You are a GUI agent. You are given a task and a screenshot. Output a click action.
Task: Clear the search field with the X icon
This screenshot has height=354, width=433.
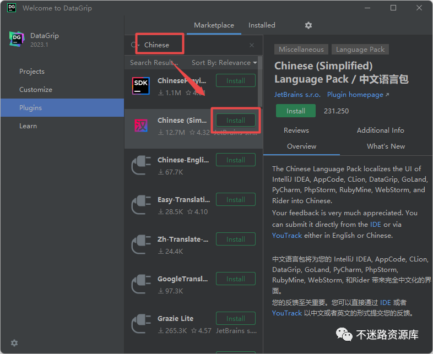click(x=252, y=45)
